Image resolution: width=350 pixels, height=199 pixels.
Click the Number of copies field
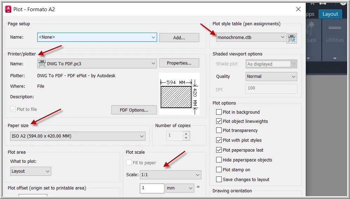[x=175, y=136]
